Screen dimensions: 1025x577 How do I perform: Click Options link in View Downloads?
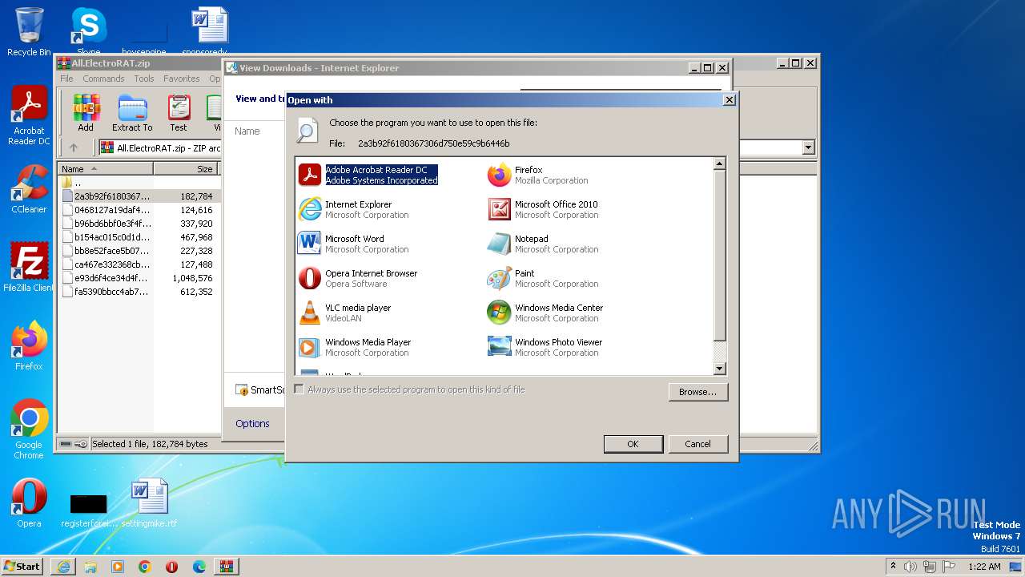point(252,423)
